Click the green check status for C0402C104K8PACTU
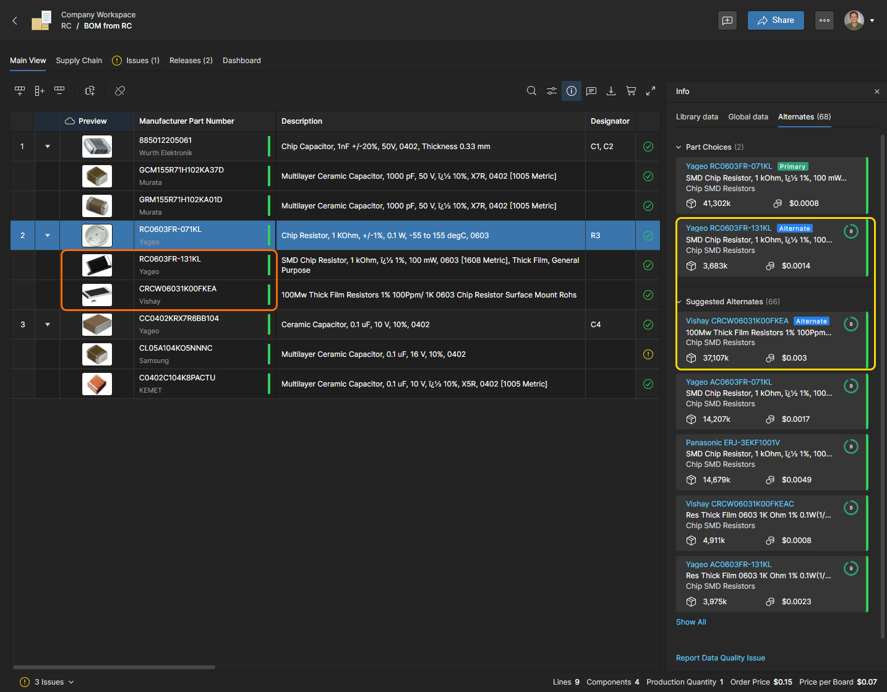 tap(648, 384)
